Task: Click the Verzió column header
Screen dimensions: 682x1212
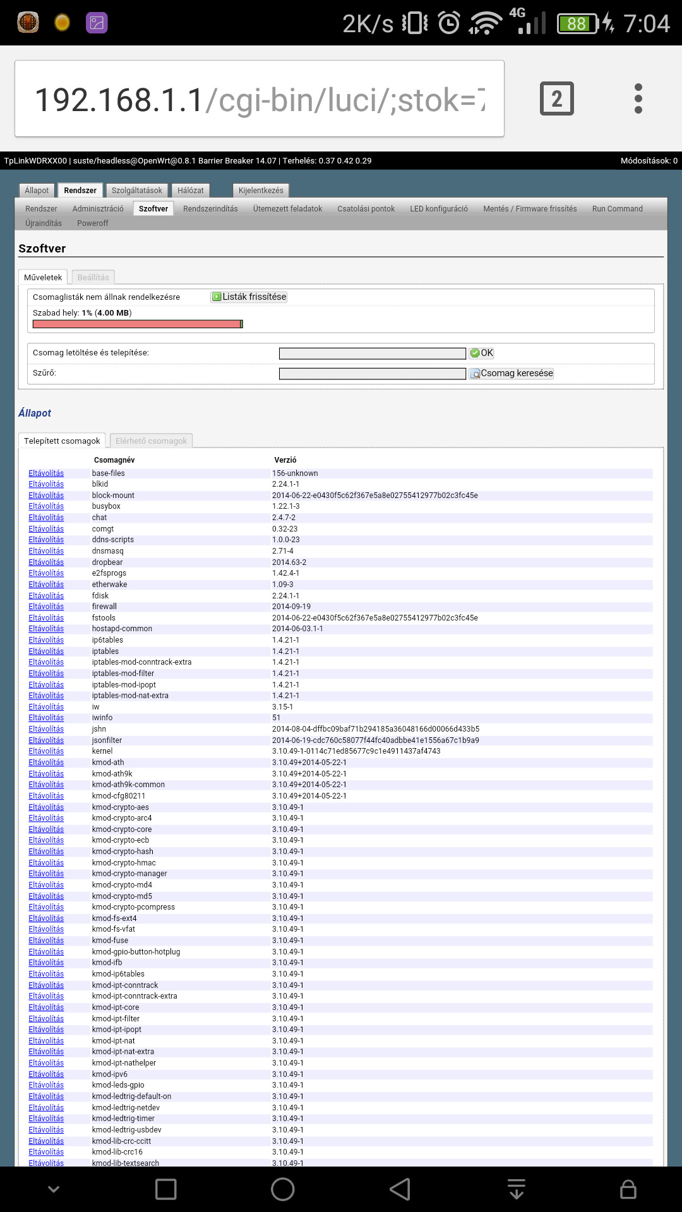Action: (x=285, y=460)
